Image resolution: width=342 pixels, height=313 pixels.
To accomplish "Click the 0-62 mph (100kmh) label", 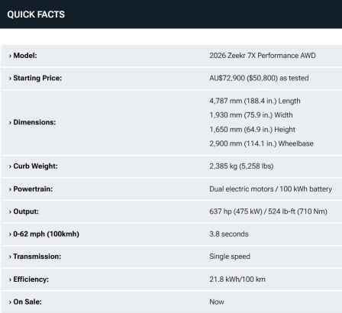I will point(46,234).
